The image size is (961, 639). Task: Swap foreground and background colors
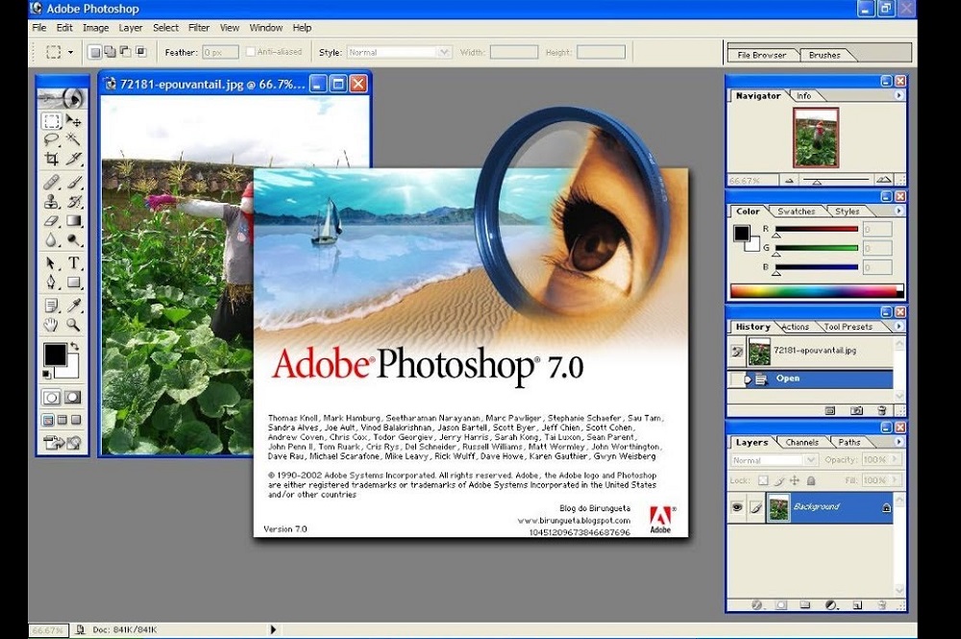(x=74, y=346)
